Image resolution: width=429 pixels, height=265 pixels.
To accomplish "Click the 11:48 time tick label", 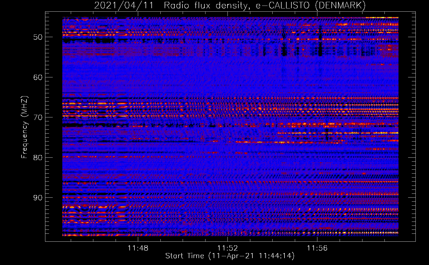I will 138,248.
